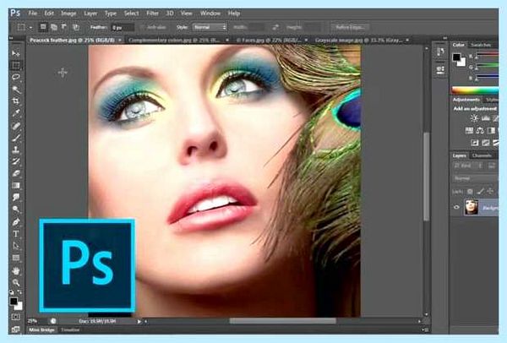Screen dimensions: 507x343
Task: Select the Zoom tool
Action: pyautogui.click(x=15, y=282)
